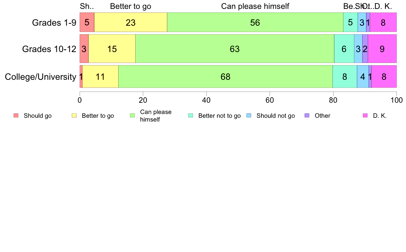Select the Grades 10-12 row label
The height and width of the screenshot is (252, 406).
pos(49,49)
